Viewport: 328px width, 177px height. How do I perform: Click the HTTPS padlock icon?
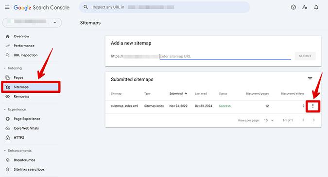click(8, 137)
